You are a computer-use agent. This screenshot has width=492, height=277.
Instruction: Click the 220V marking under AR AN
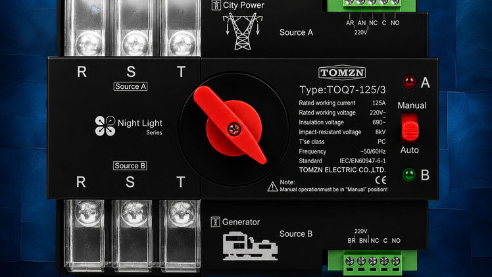361,32
